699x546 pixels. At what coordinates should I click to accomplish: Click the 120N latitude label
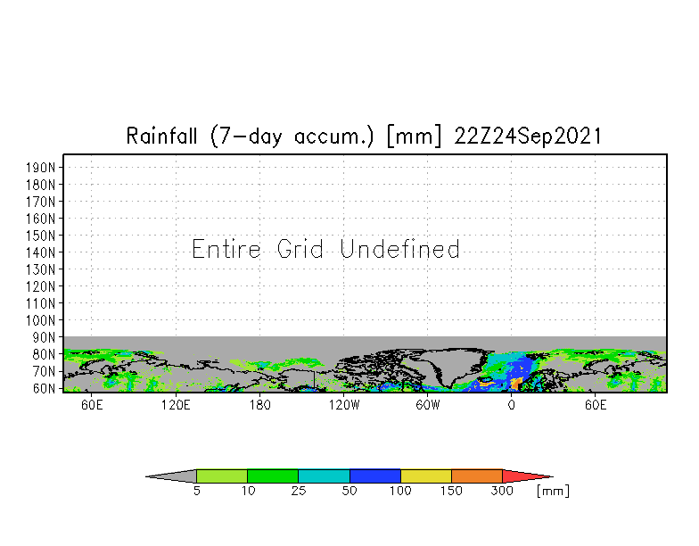click(x=41, y=286)
